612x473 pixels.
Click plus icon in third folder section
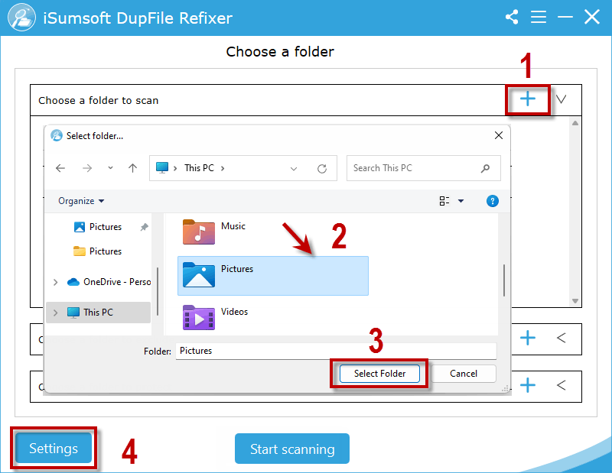pos(528,385)
